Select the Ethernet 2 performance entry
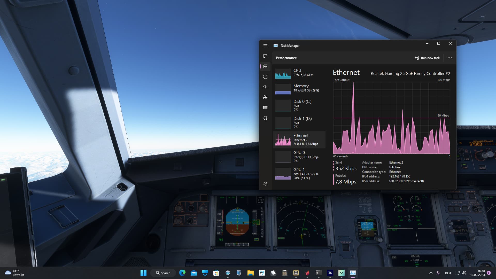496x279 pixels. click(x=299, y=139)
